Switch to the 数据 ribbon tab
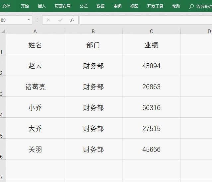Screen dimensions: 212x182 pyautogui.click(x=101, y=6)
